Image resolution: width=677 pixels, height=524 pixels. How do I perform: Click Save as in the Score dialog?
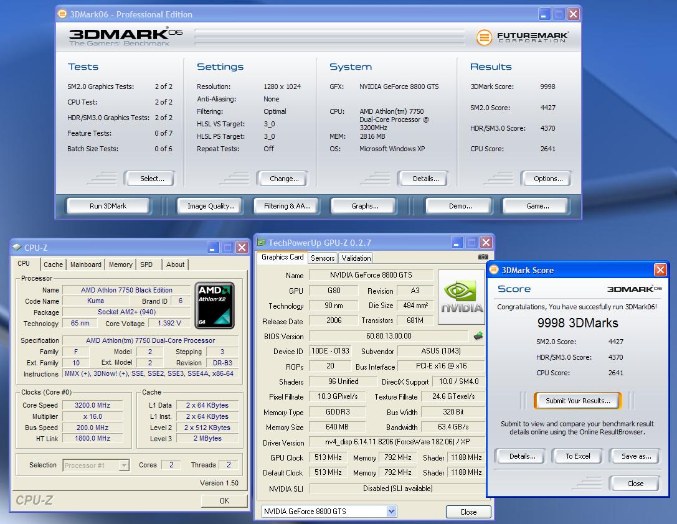tap(636, 456)
